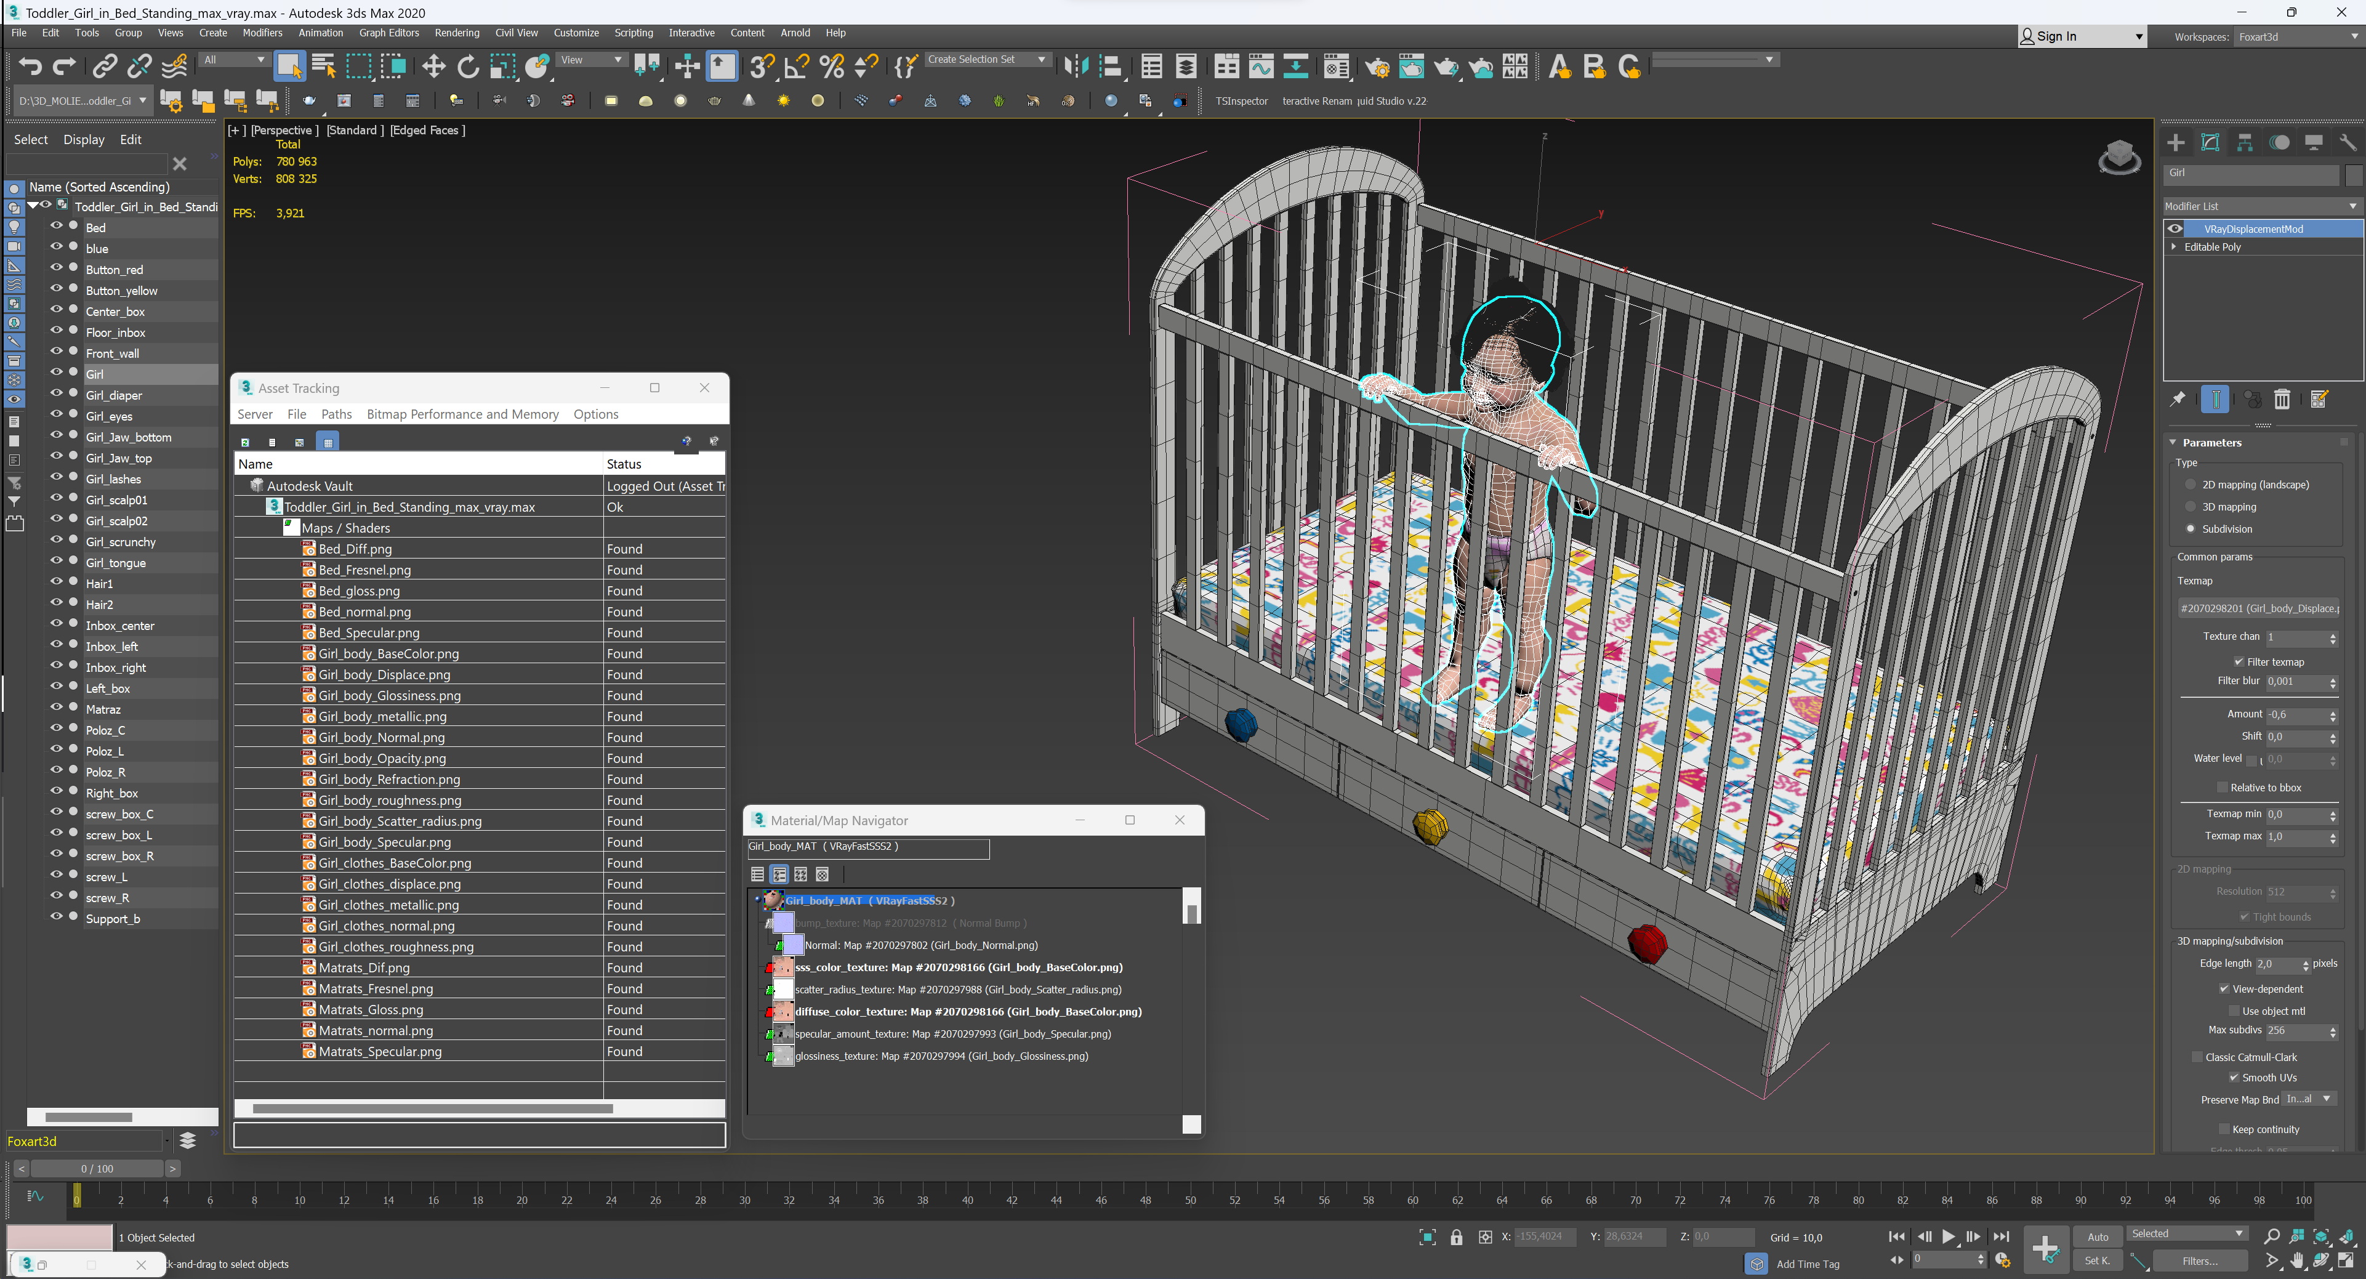Choose the Select and Scale tool
2366x1279 pixels.
tap(502, 66)
